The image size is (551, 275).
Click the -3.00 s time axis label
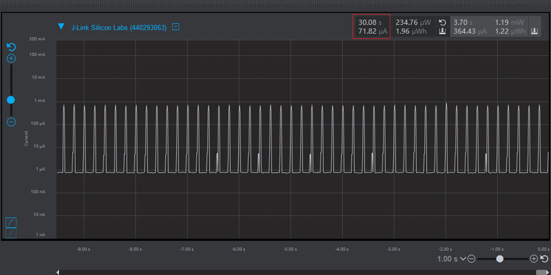pyautogui.click(x=394, y=249)
